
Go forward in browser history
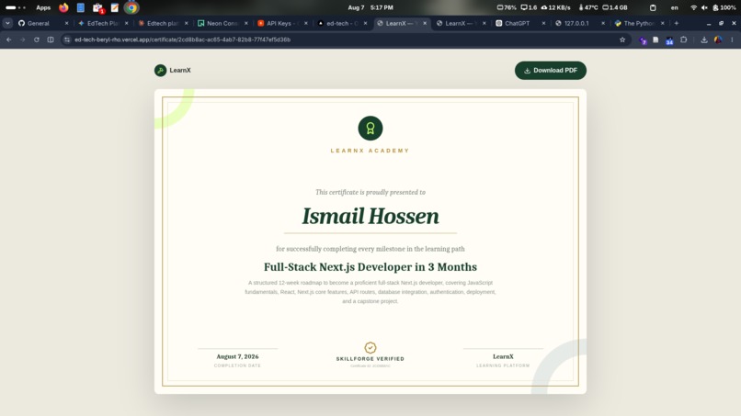coord(23,39)
